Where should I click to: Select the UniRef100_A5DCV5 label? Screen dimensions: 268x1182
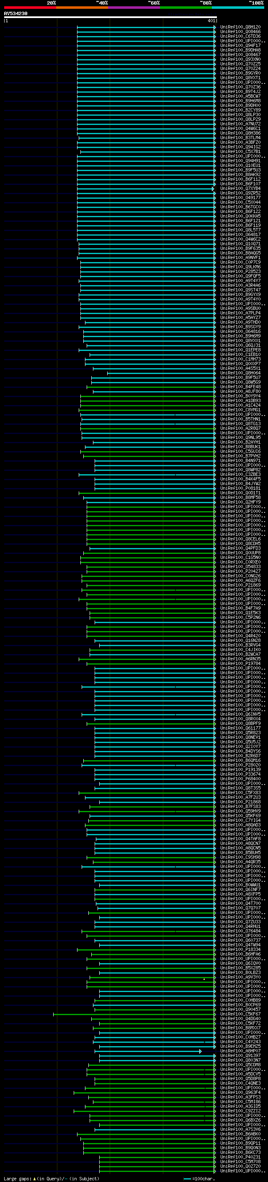240,1074
